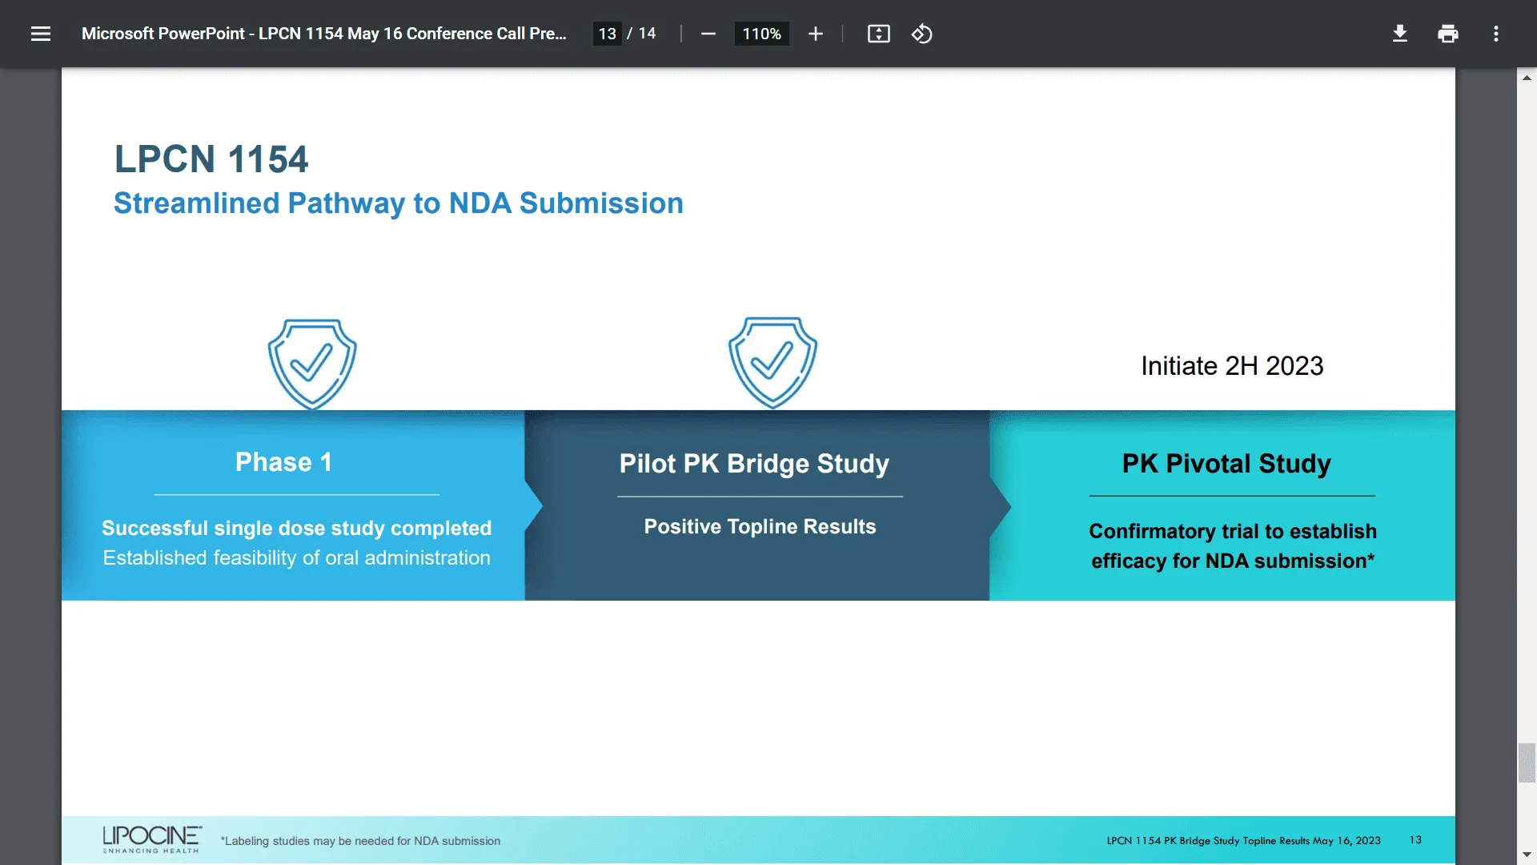Open the sidebar hamburger menu
This screenshot has height=865, width=1537.
coord(41,34)
